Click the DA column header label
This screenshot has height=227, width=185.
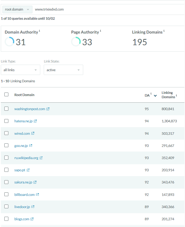[x=147, y=96]
